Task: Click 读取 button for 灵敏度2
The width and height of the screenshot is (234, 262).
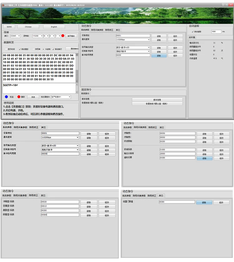Action: [x=204, y=138]
